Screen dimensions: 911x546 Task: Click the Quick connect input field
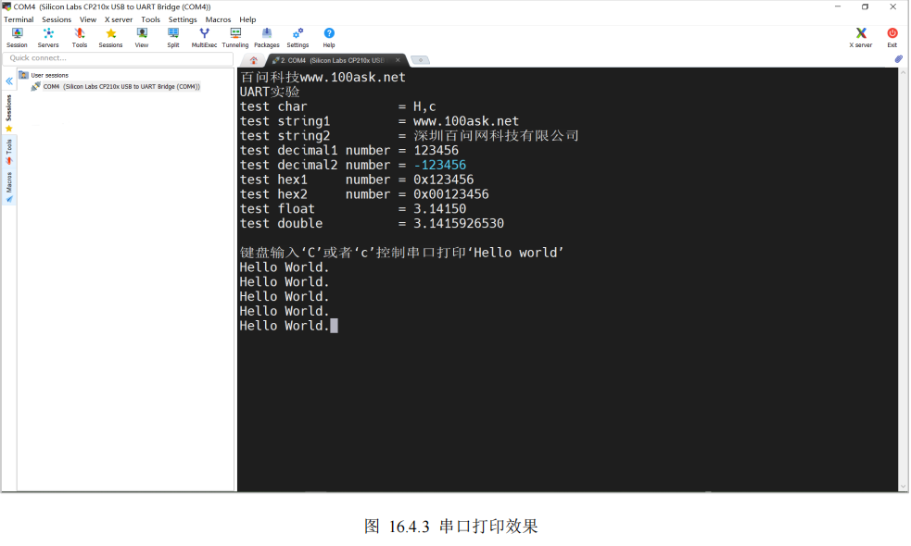(x=118, y=58)
